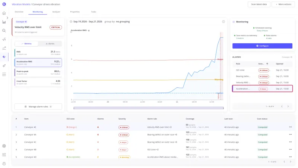Click the Scan latest data button

[x=259, y=4]
